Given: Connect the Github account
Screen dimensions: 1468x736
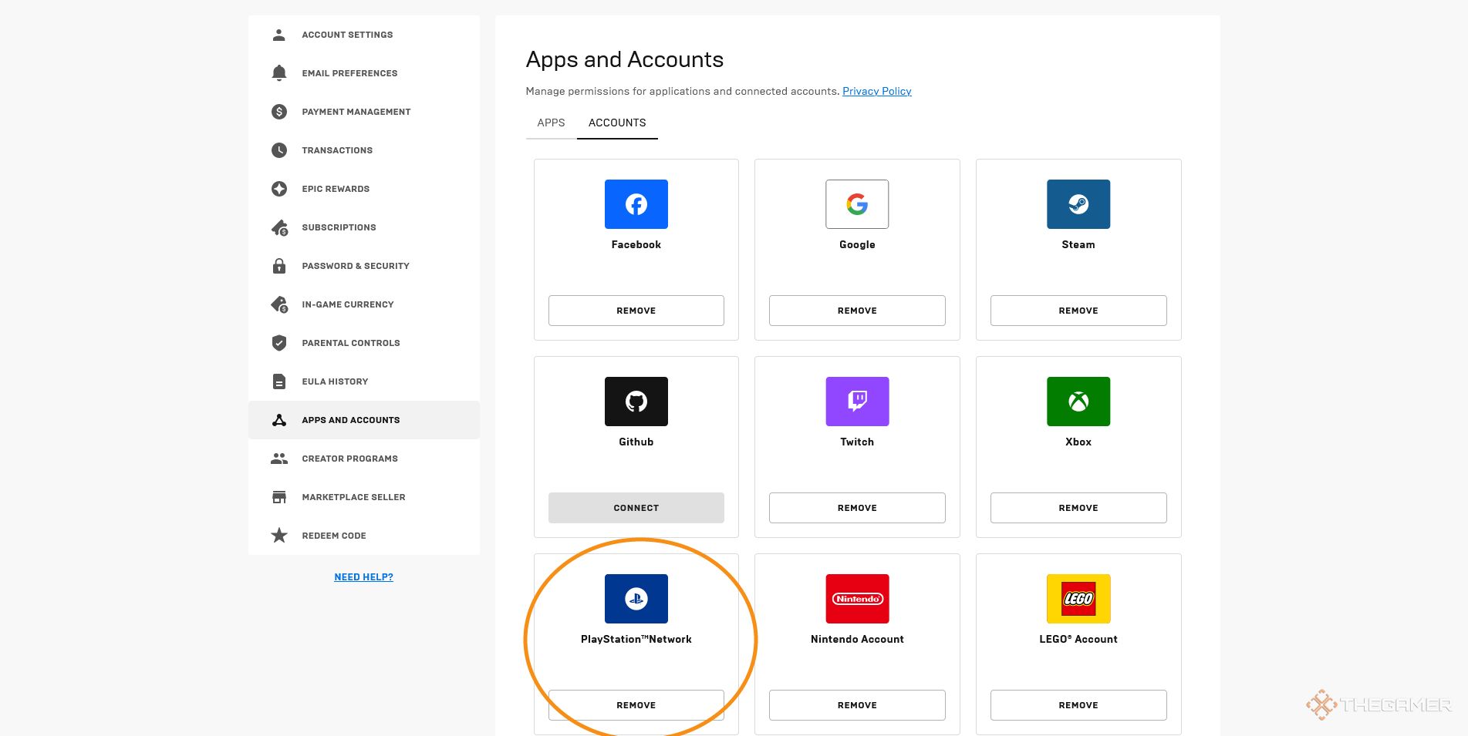Looking at the screenshot, I should pos(636,508).
